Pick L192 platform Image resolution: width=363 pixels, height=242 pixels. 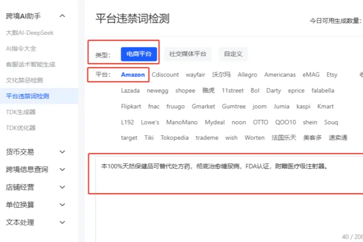tap(128, 122)
